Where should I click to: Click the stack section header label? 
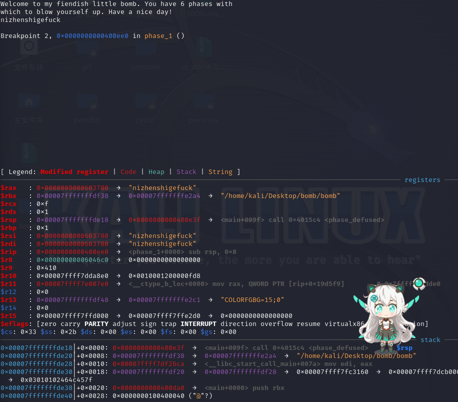(x=430, y=339)
